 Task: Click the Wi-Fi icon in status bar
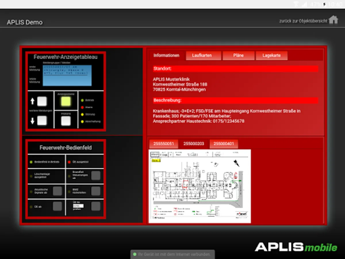coord(296,4)
